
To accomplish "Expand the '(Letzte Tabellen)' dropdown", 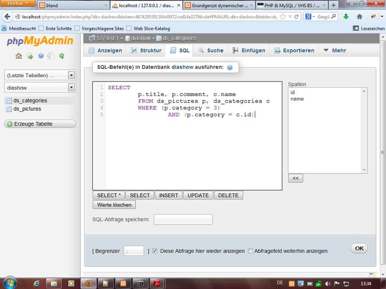I will pos(71,75).
